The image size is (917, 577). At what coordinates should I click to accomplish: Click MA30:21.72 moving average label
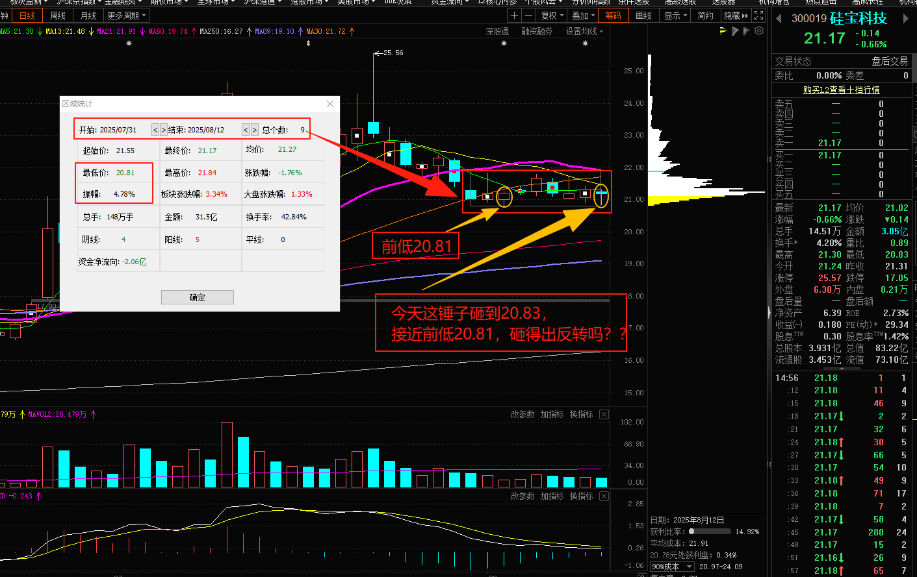coord(326,31)
